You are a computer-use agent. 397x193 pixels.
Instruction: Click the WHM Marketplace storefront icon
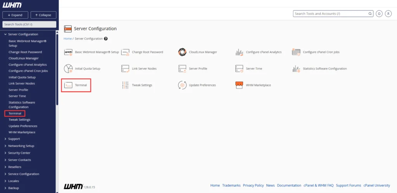[x=239, y=85]
